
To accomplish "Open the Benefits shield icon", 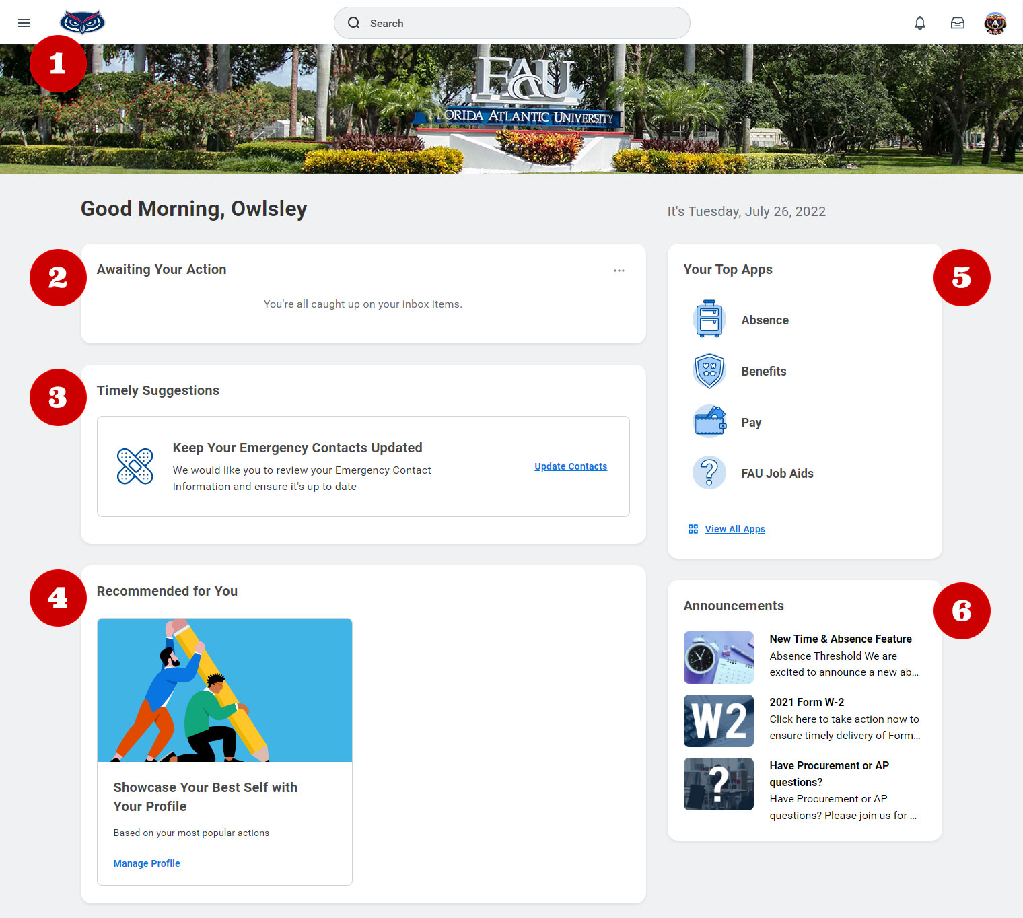I will pos(709,371).
